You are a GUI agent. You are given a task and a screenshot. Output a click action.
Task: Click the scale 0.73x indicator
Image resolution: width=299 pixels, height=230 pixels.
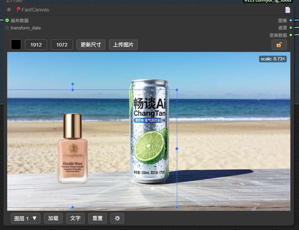coord(273,59)
